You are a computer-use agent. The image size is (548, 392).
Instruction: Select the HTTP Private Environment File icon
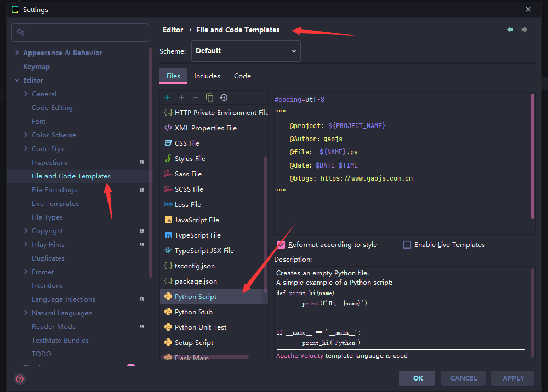point(168,112)
